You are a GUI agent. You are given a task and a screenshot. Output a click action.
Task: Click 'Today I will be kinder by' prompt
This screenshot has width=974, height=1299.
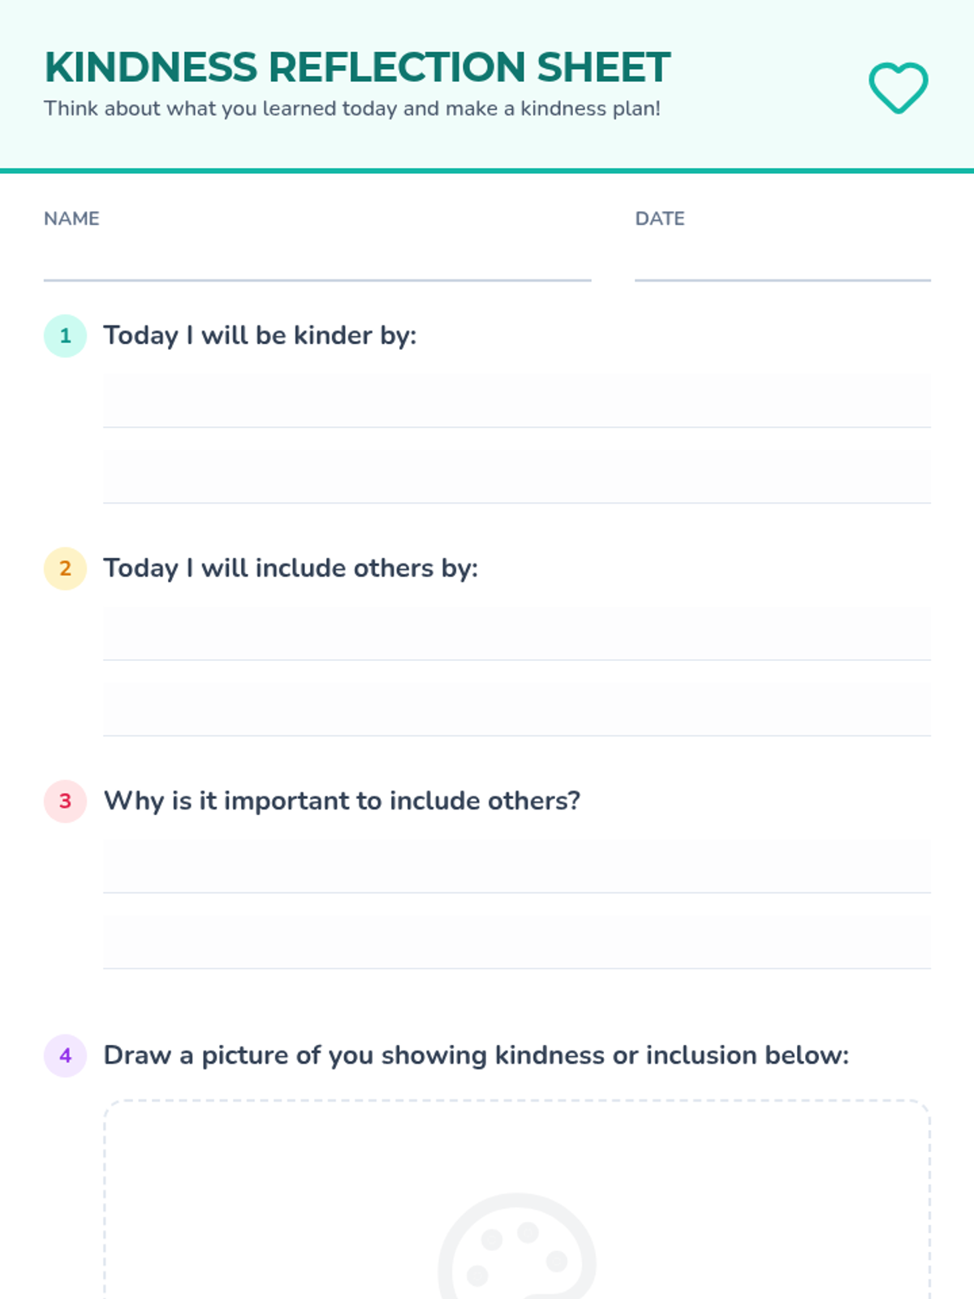pyautogui.click(x=260, y=335)
